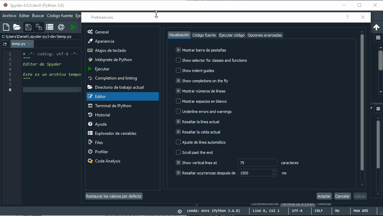Enable Show selector for classes and functions

coord(178,60)
